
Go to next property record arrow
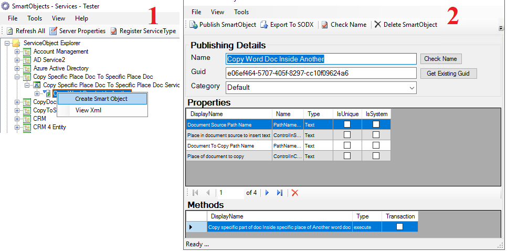[x=267, y=193]
